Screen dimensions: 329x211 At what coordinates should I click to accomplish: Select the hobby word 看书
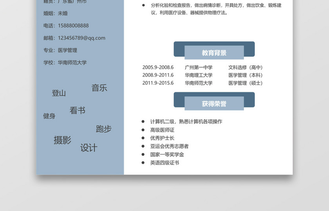[78, 110]
